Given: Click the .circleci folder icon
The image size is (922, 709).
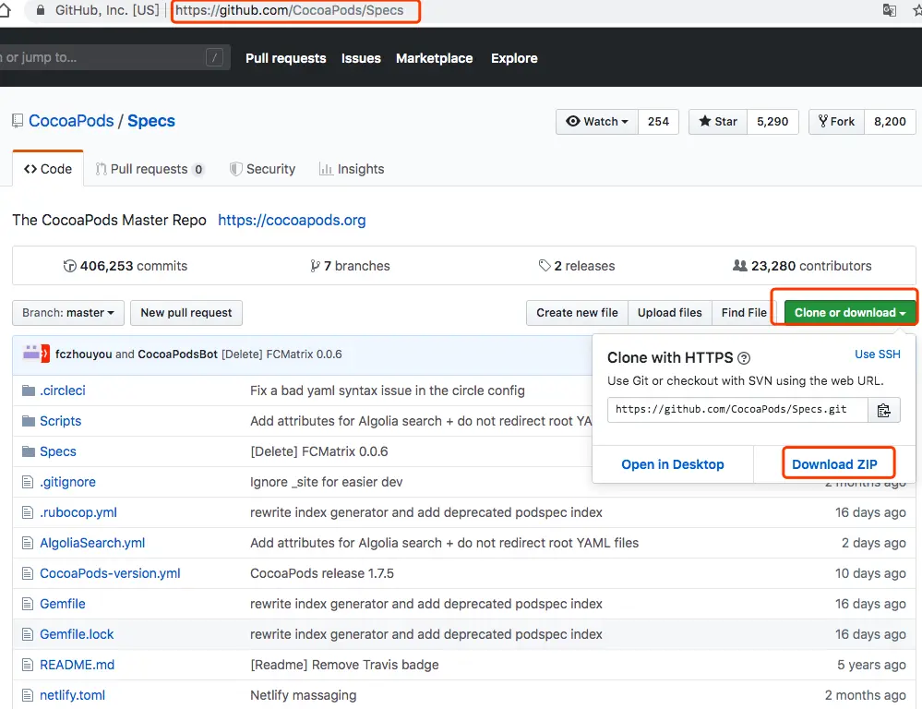Looking at the screenshot, I should coord(28,391).
